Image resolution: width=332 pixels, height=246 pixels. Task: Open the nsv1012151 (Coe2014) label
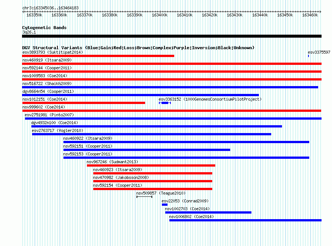[45, 99]
